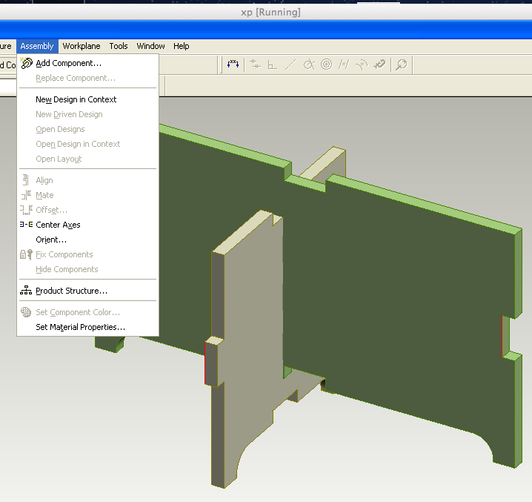Click the magnifier search icon in toolbar
532x502 pixels.
tap(402, 65)
